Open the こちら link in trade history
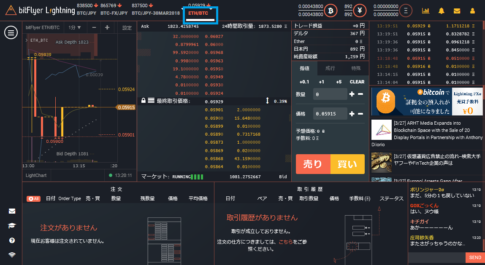 pyautogui.click(x=285, y=242)
